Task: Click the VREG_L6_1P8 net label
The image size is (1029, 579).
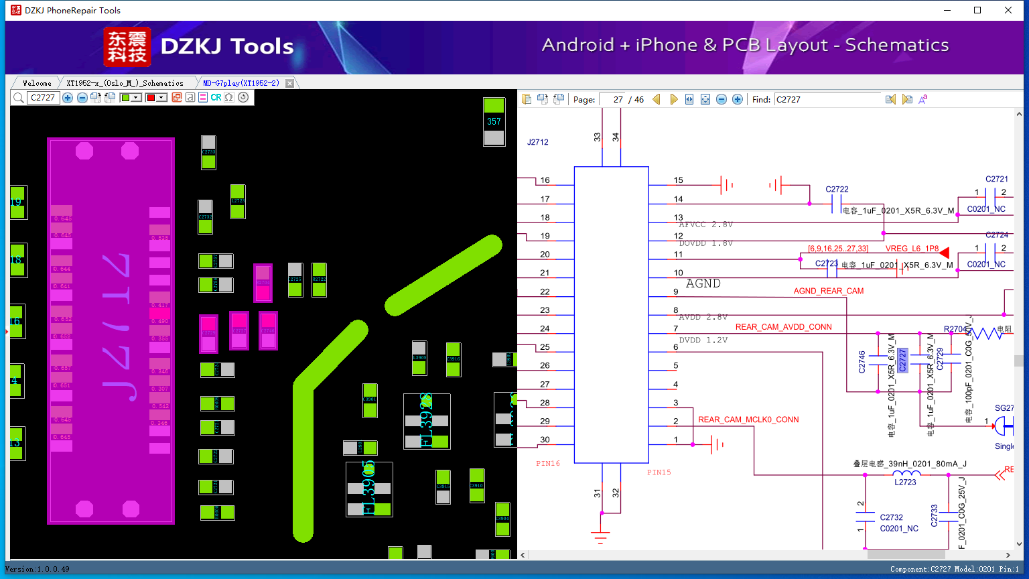Action: (912, 249)
